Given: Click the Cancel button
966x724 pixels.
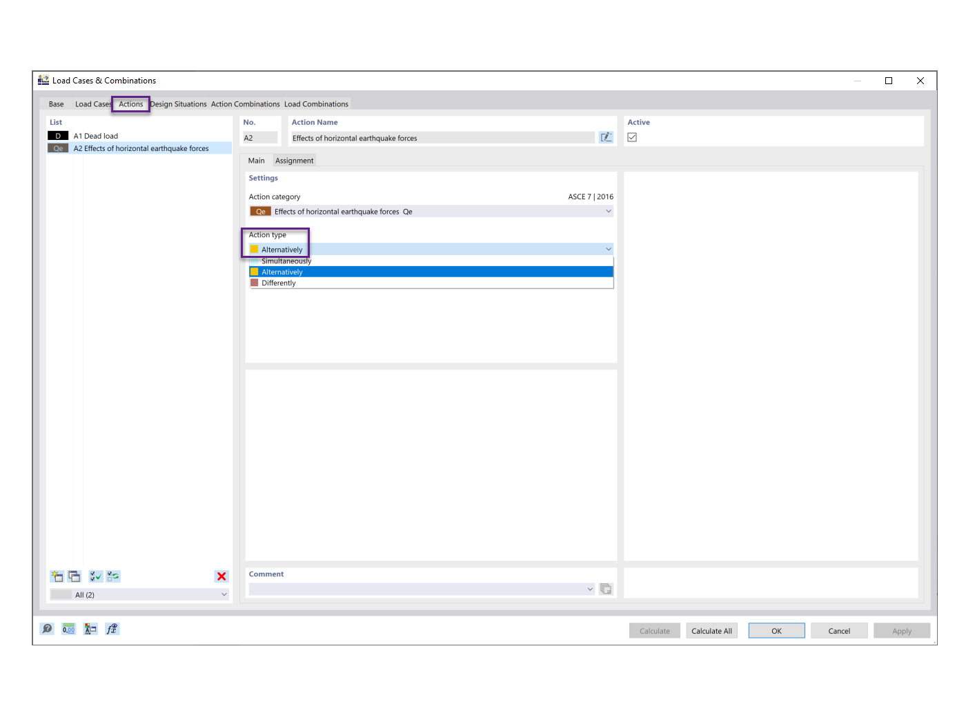Looking at the screenshot, I should tap(839, 631).
